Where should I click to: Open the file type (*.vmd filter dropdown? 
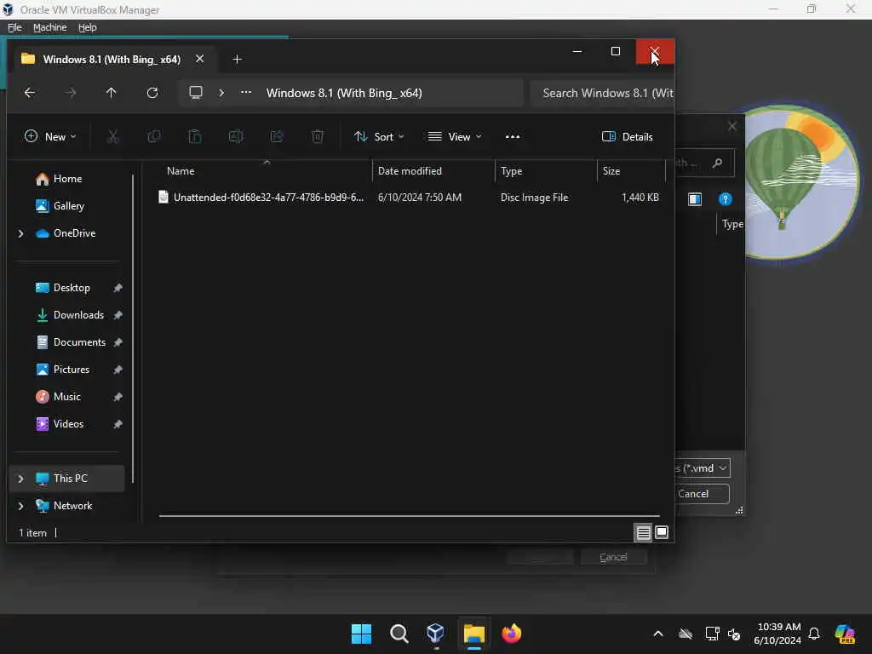(702, 468)
